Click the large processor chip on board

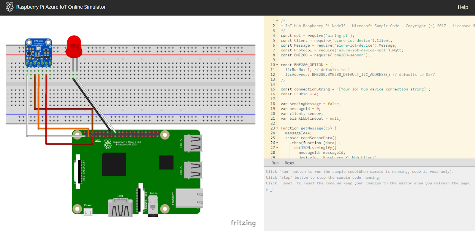114,164
